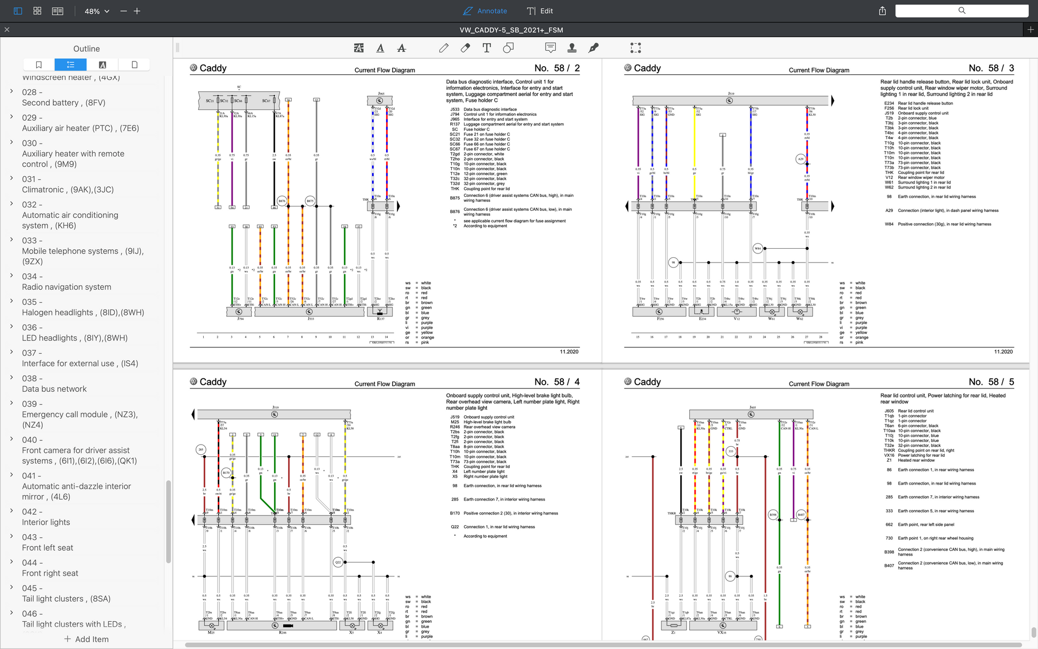Open the share/export menu

[x=882, y=11]
